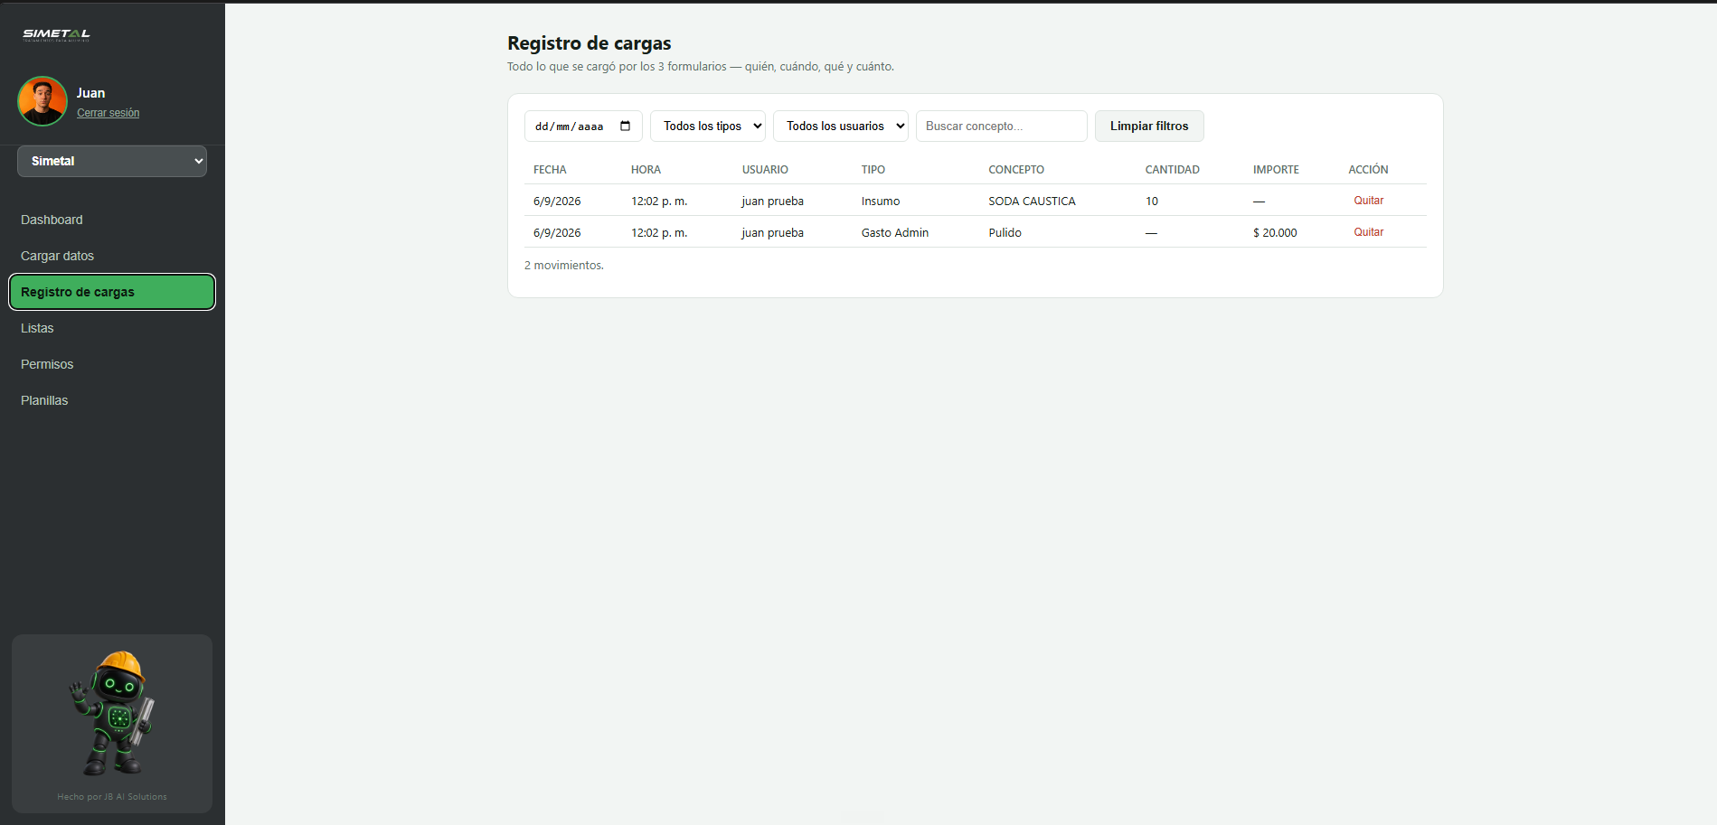Click the dd/mm/aaaa date field
The height and width of the screenshot is (825, 1717).
tap(583, 126)
